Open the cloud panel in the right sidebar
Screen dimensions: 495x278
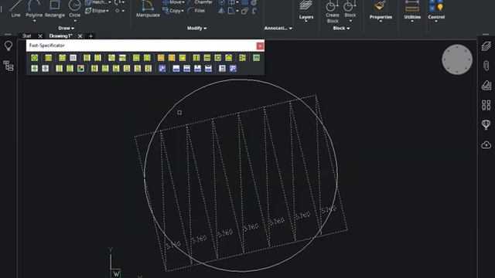486,145
